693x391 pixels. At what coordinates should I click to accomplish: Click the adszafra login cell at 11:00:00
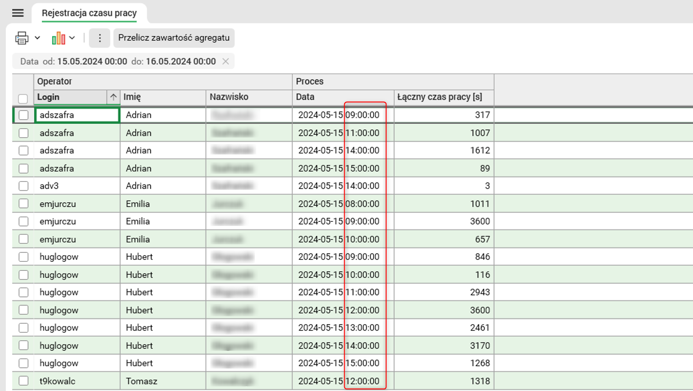click(77, 133)
